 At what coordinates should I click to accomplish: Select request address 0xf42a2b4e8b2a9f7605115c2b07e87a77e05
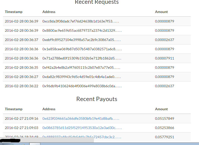(81, 67)
